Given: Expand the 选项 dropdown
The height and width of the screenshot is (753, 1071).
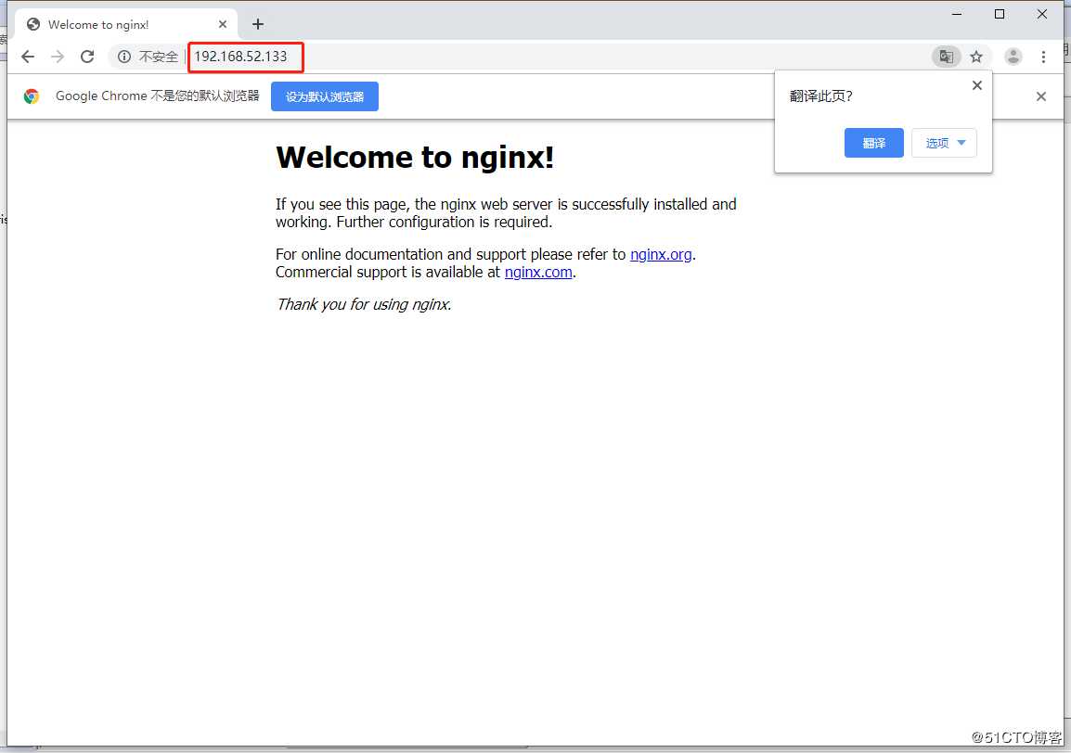Looking at the screenshot, I should click(x=944, y=143).
